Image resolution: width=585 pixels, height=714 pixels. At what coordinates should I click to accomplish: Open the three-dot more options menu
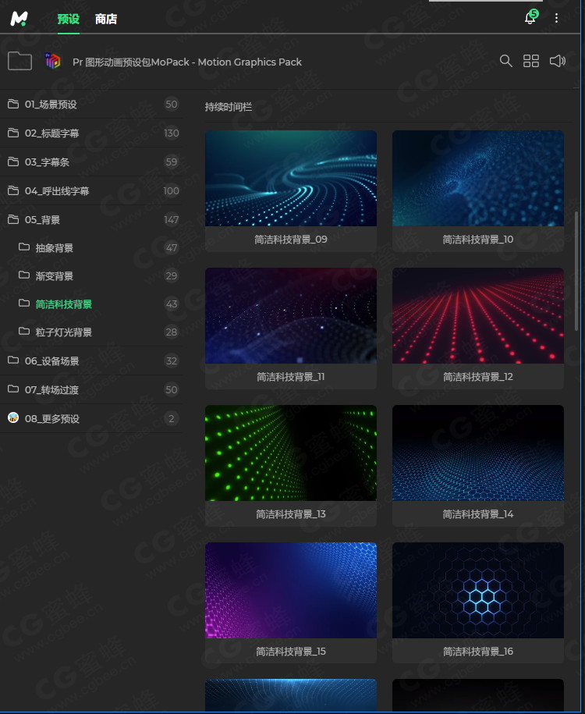(x=556, y=18)
